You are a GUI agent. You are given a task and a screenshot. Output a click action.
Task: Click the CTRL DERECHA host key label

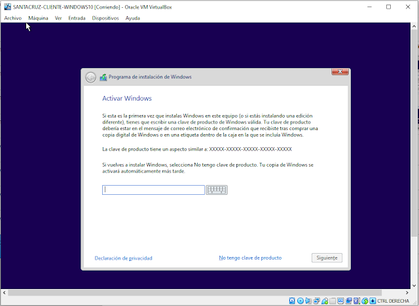point(393,301)
